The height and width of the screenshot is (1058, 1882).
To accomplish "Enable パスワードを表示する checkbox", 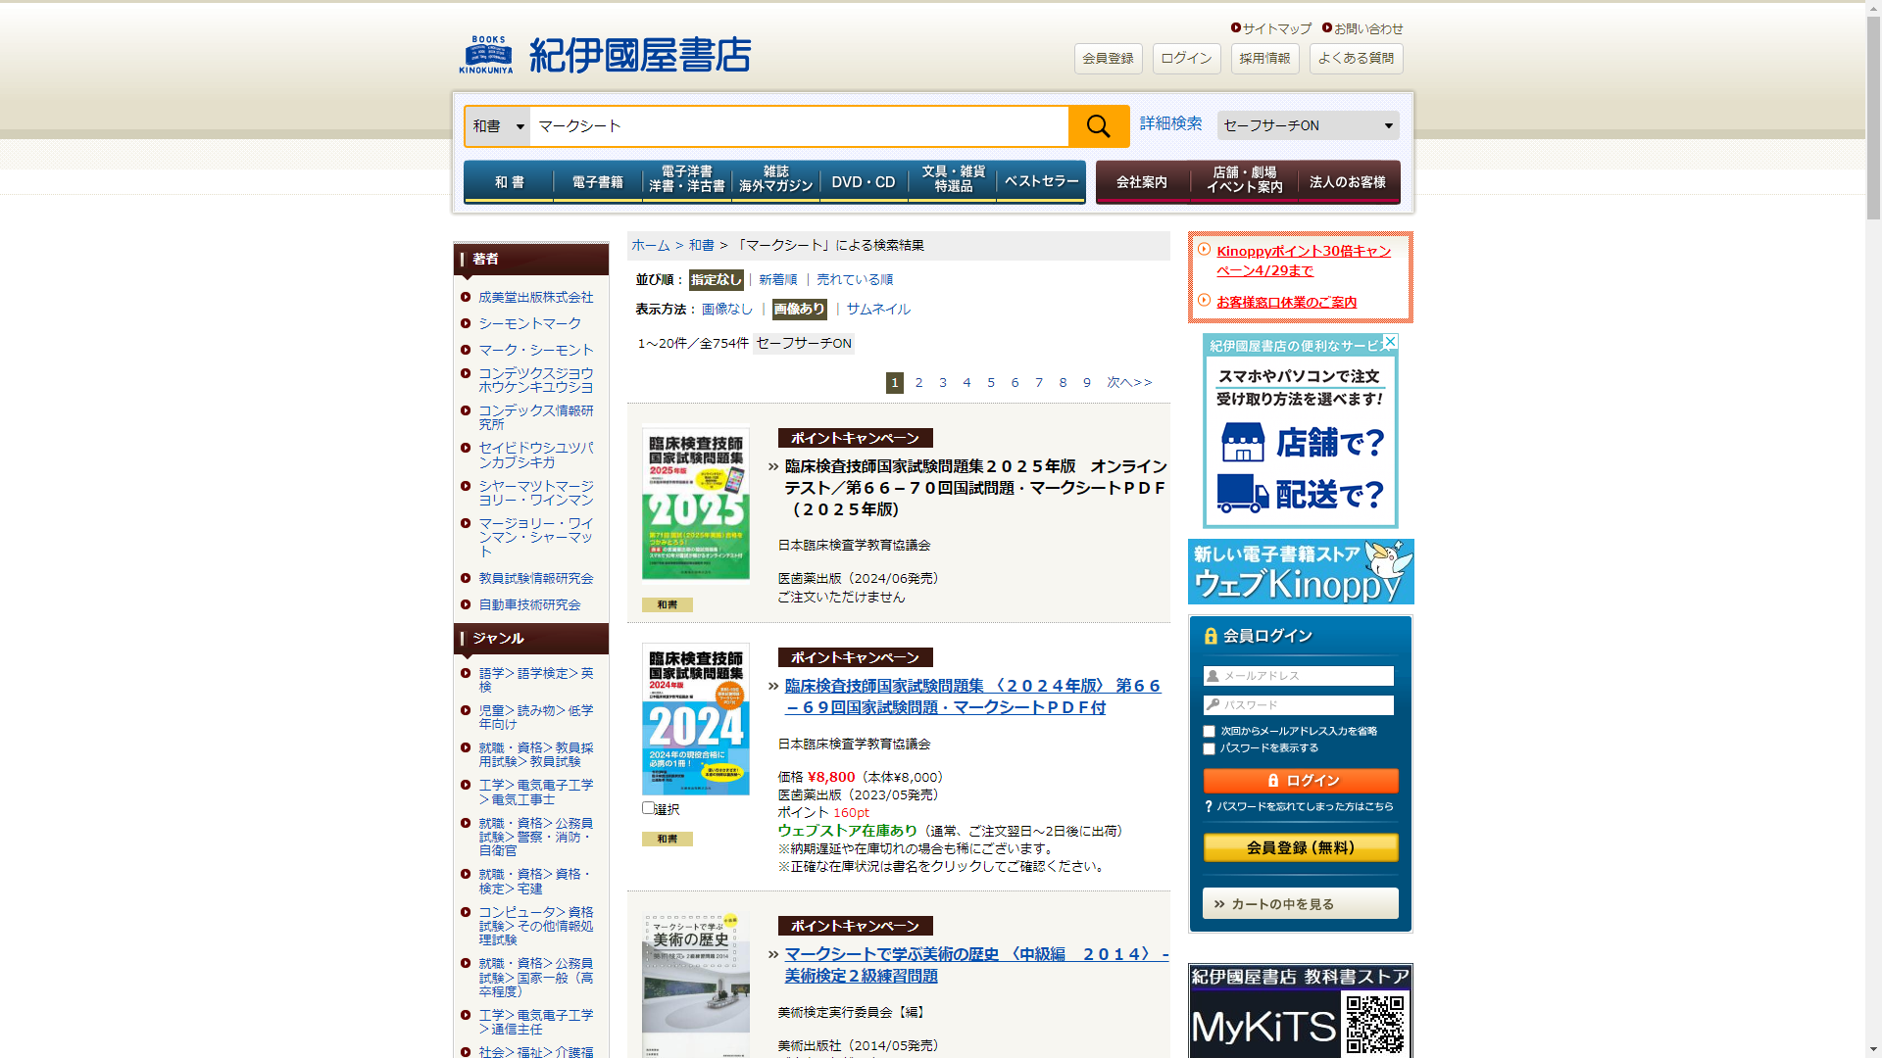I will [1210, 749].
